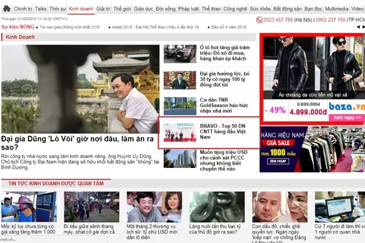Screen dimensions: 365x243
Task: Open gas station worker thumbnail
Action: 29,207
